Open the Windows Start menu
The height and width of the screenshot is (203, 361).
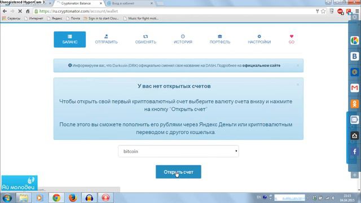pos(7,198)
